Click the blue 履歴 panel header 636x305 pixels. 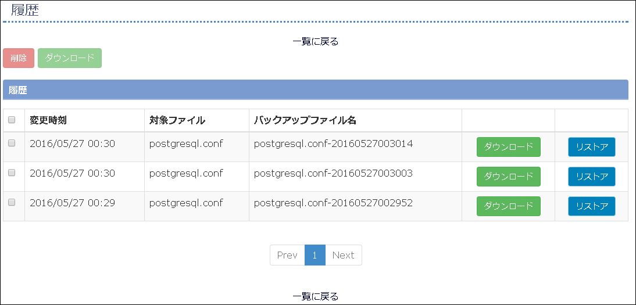[316, 89]
